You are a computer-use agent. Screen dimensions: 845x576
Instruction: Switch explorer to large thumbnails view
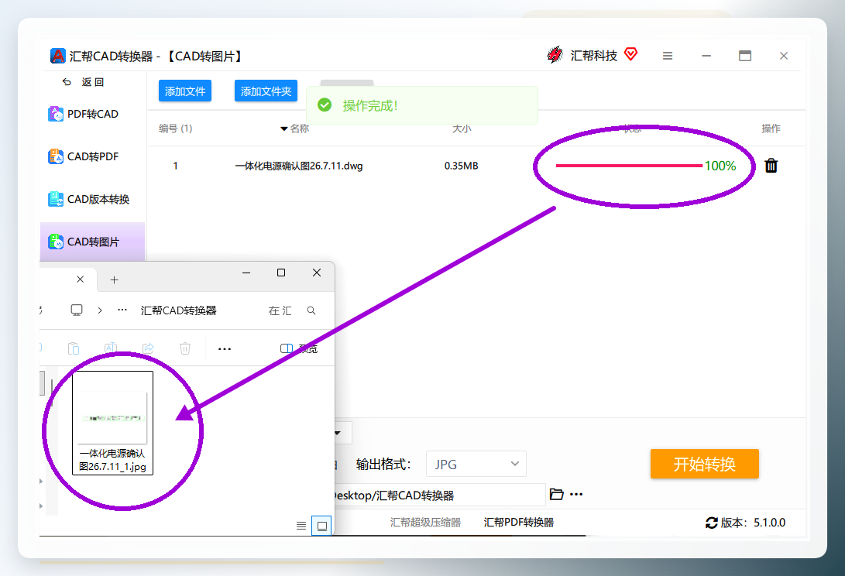321,526
